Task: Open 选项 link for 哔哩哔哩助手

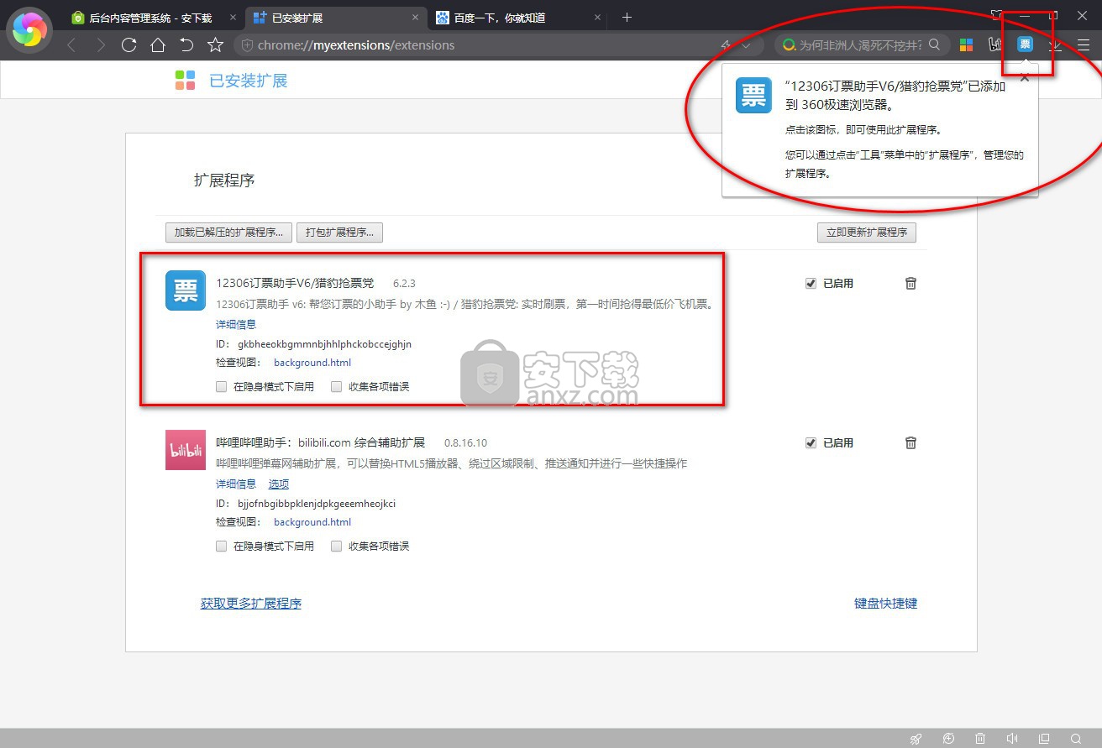Action: [279, 484]
